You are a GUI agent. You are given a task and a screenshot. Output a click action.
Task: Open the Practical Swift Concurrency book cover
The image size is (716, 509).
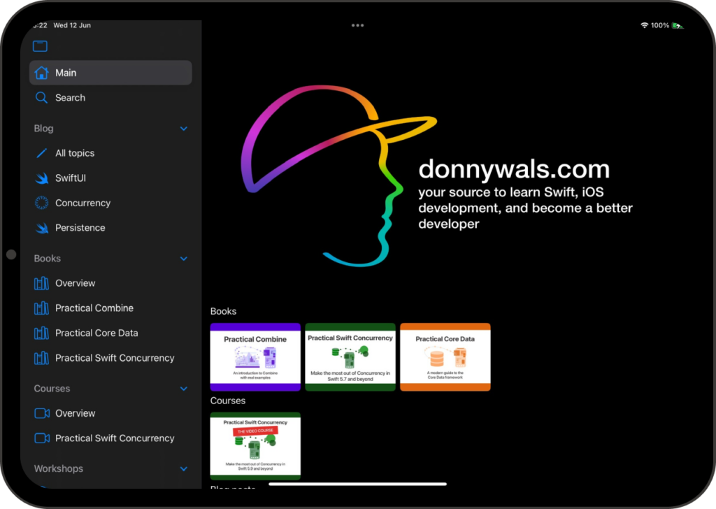tap(350, 357)
